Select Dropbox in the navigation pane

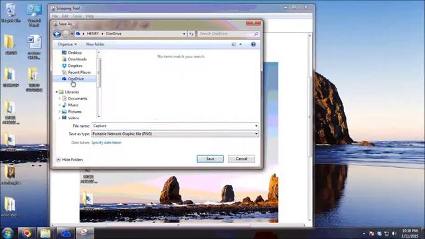click(x=75, y=66)
